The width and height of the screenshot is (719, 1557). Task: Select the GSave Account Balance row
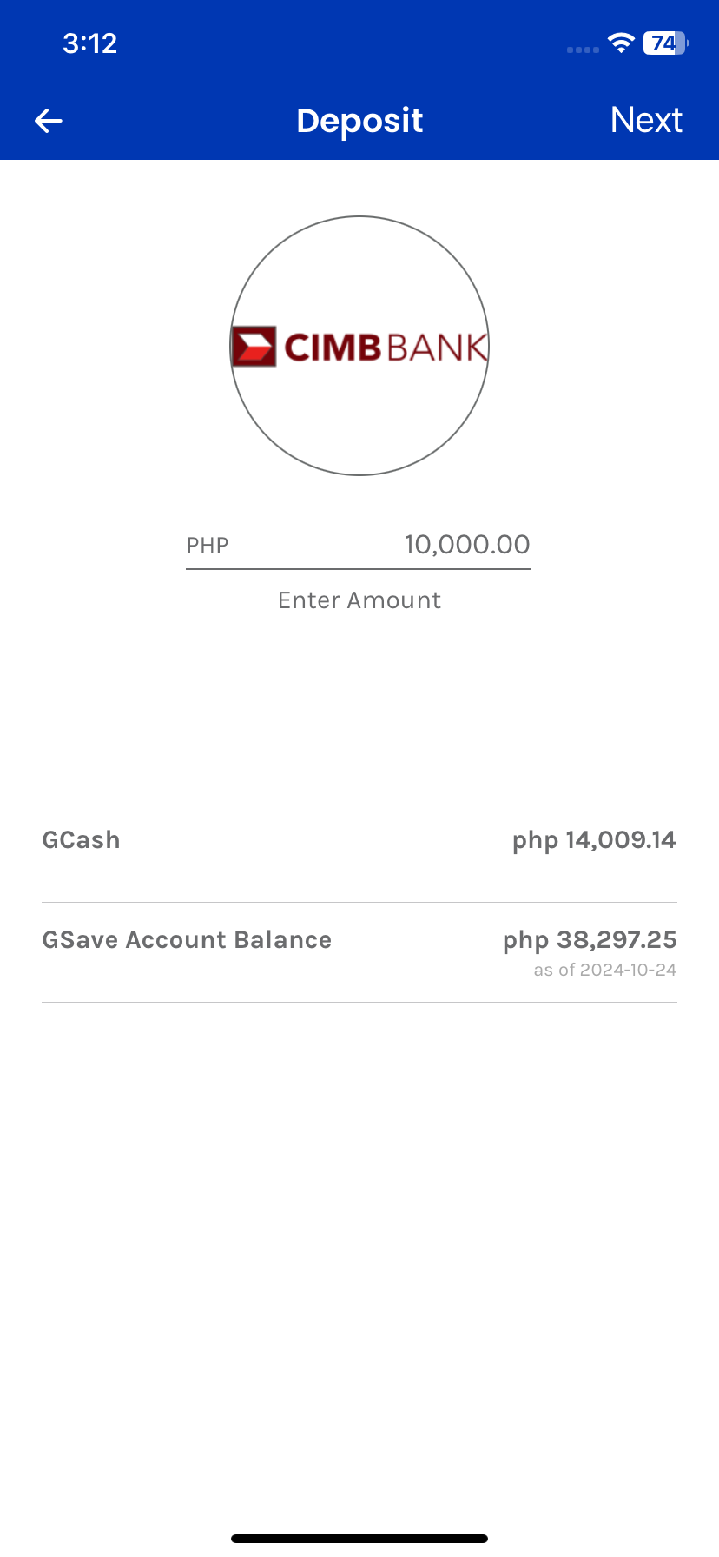tap(359, 952)
